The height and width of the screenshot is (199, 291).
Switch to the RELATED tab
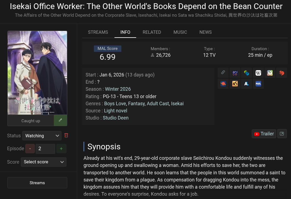click(152, 32)
